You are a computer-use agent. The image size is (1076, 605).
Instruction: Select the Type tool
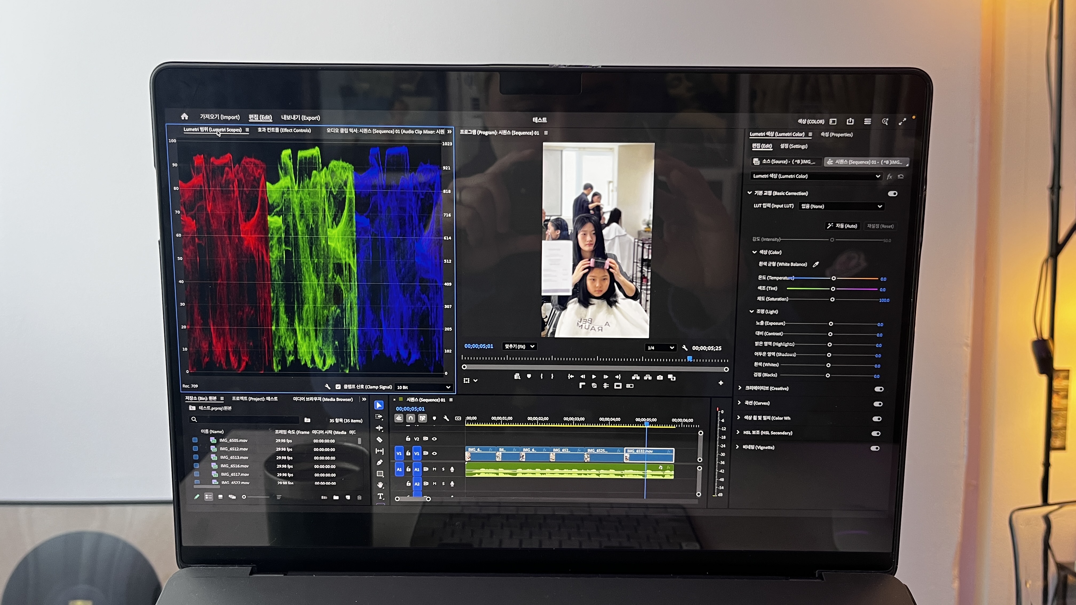[x=381, y=496]
